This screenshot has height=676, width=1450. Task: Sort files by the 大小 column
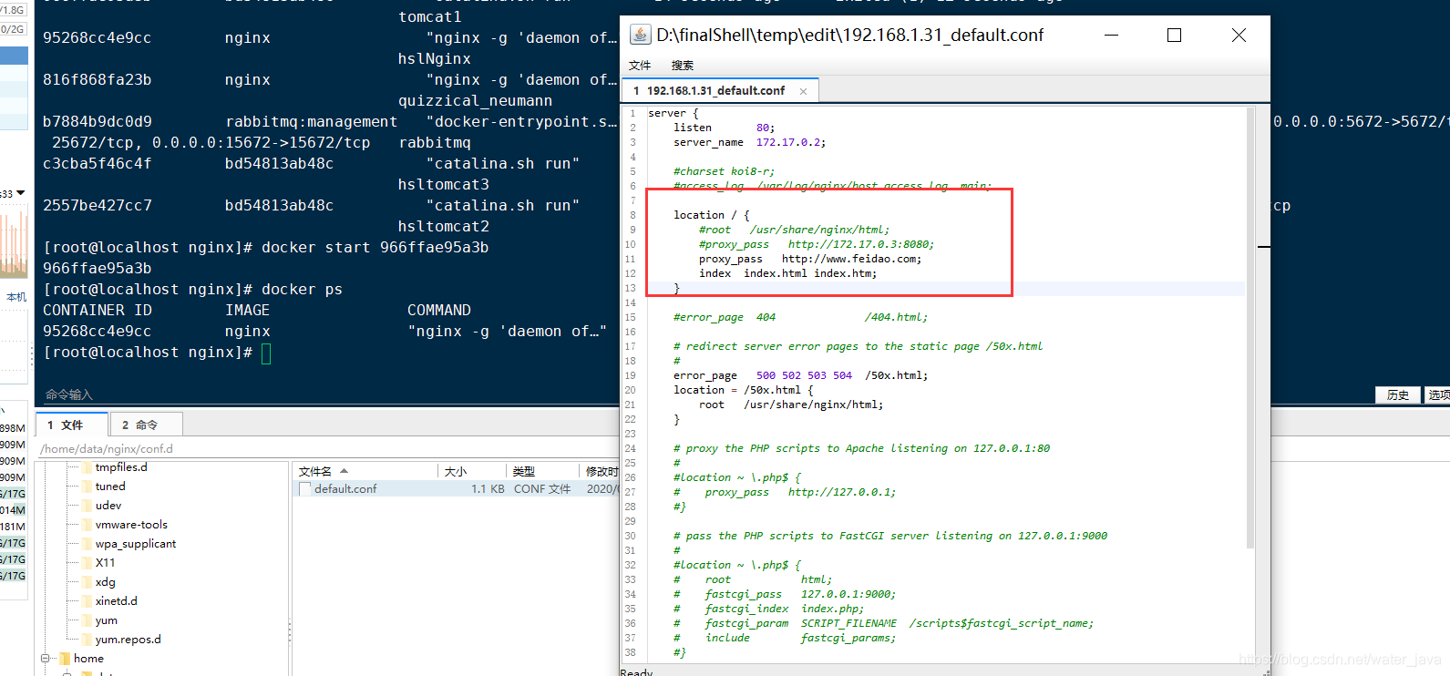(x=472, y=471)
